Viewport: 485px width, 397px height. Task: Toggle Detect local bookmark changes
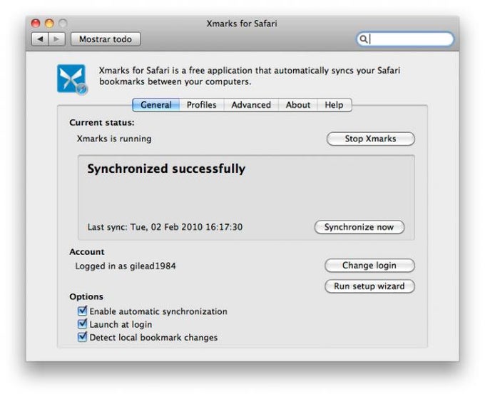click(82, 337)
